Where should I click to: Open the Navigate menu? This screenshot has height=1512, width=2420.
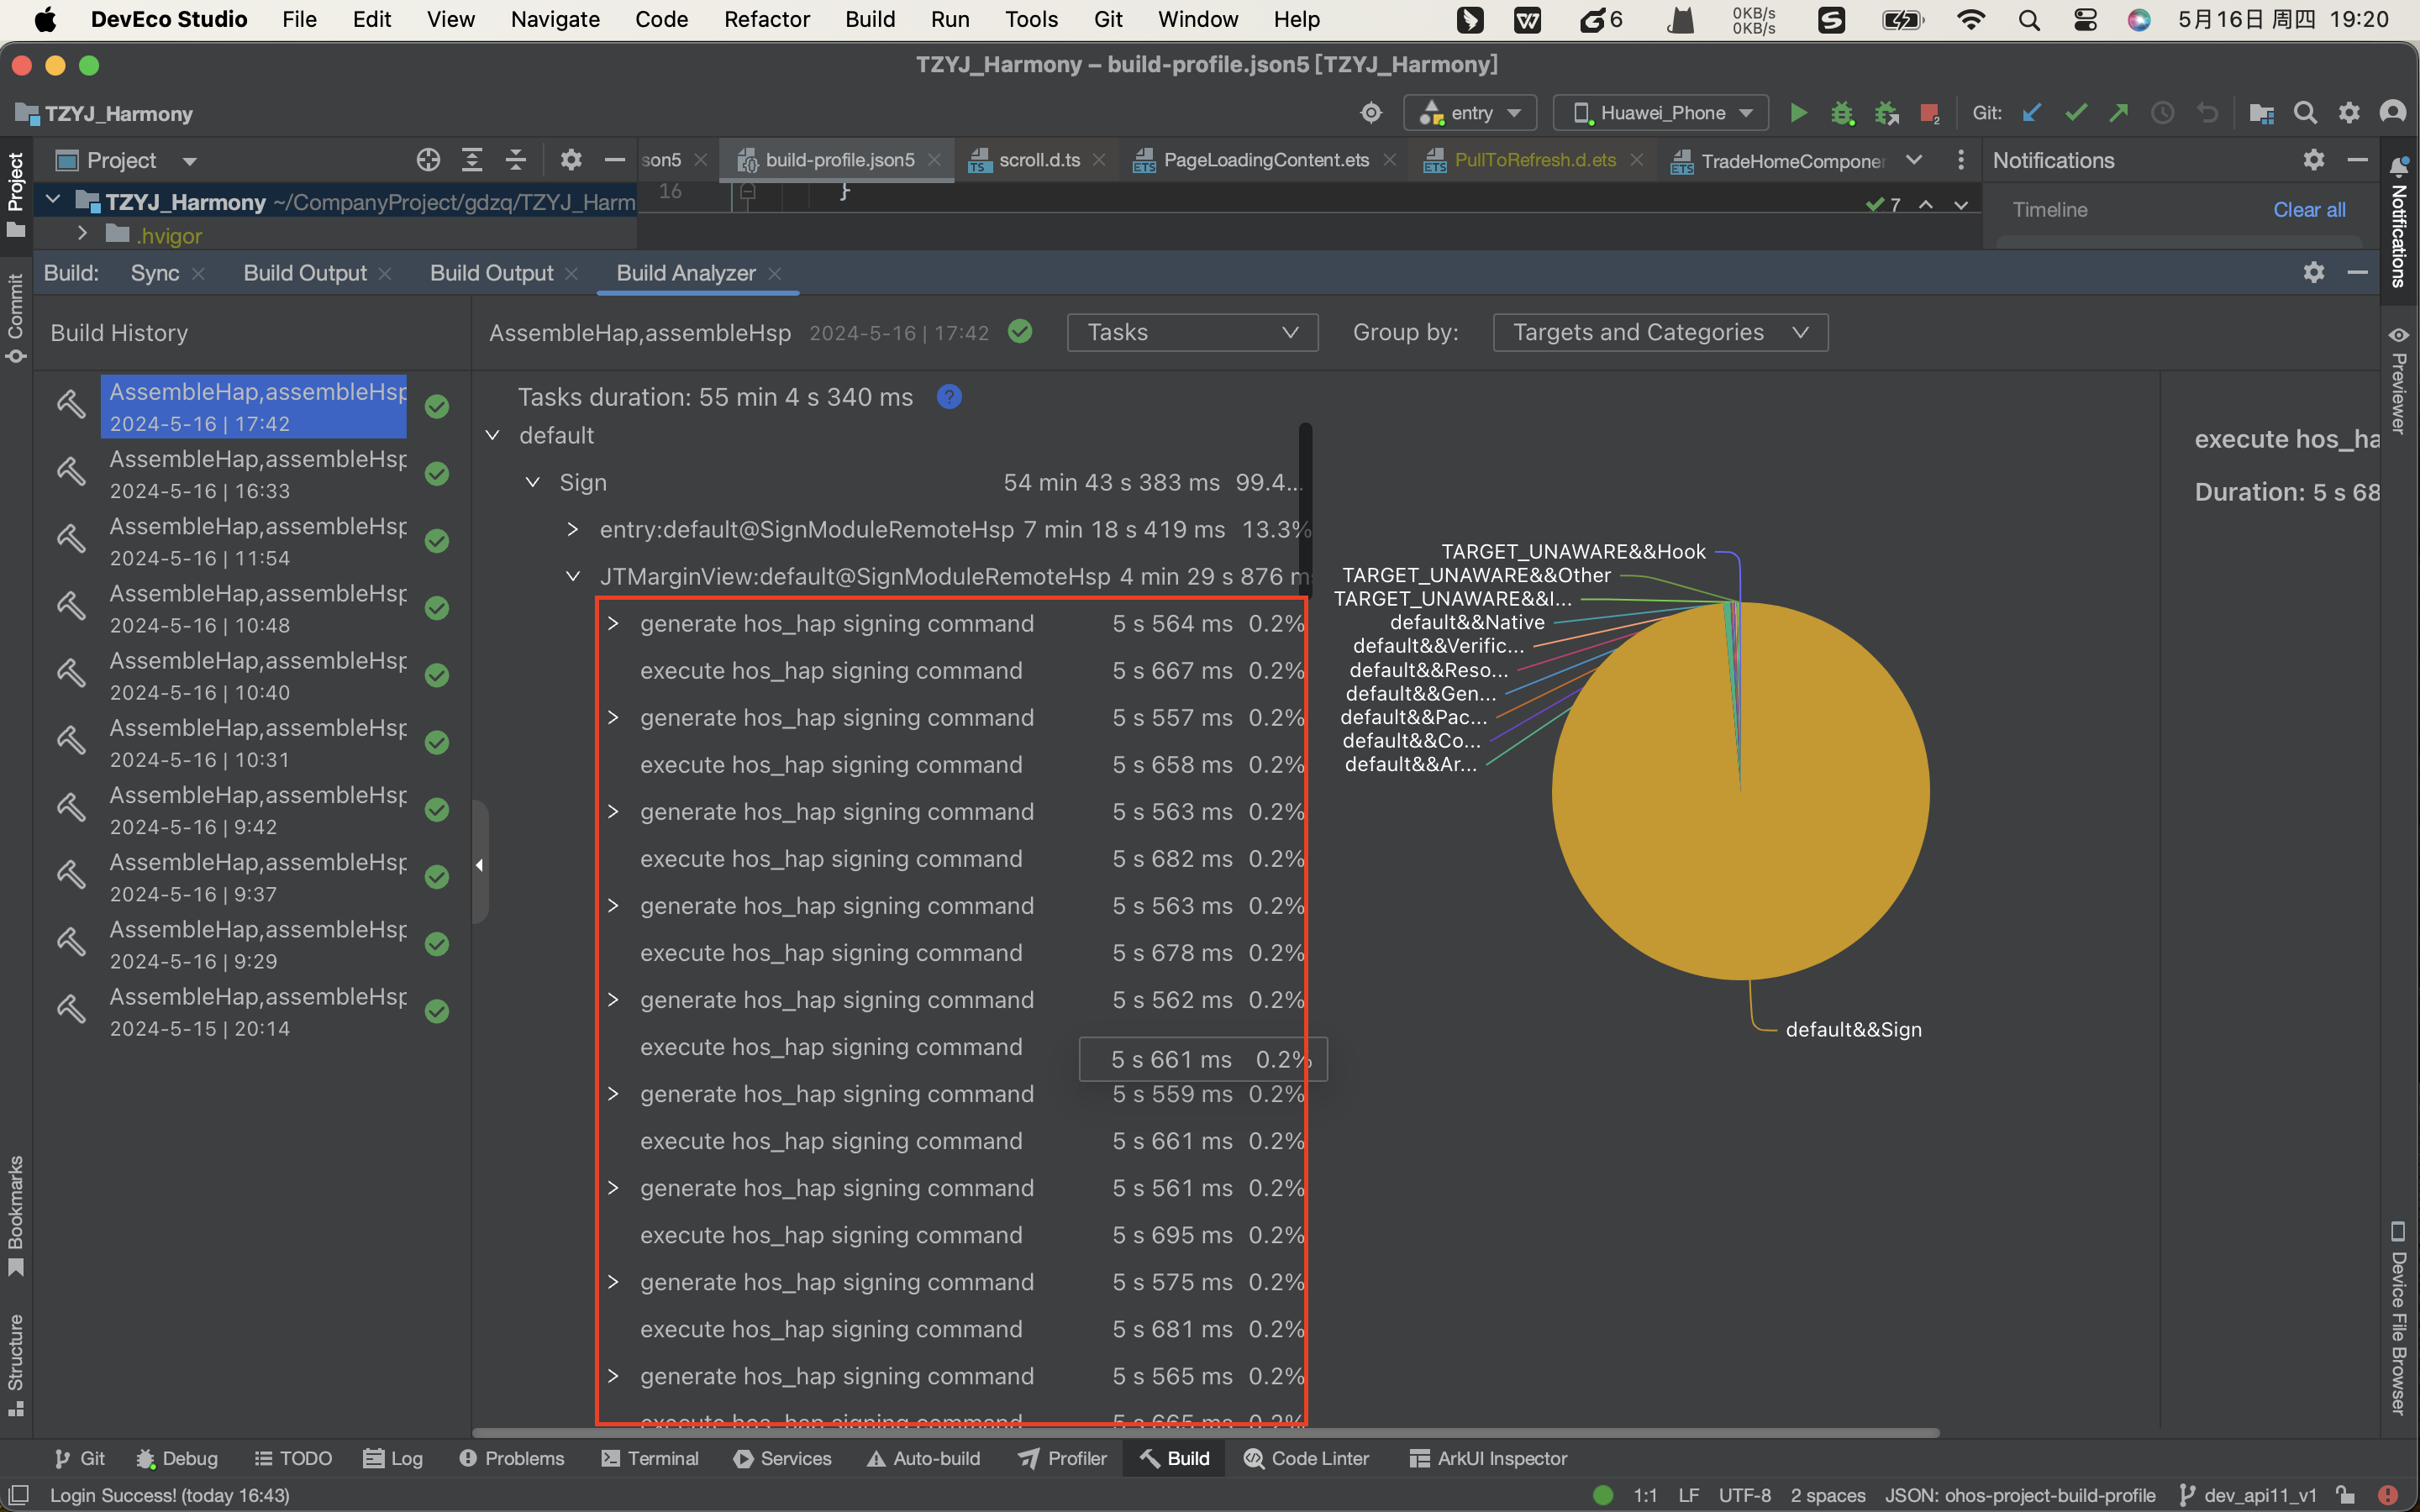pos(555,19)
